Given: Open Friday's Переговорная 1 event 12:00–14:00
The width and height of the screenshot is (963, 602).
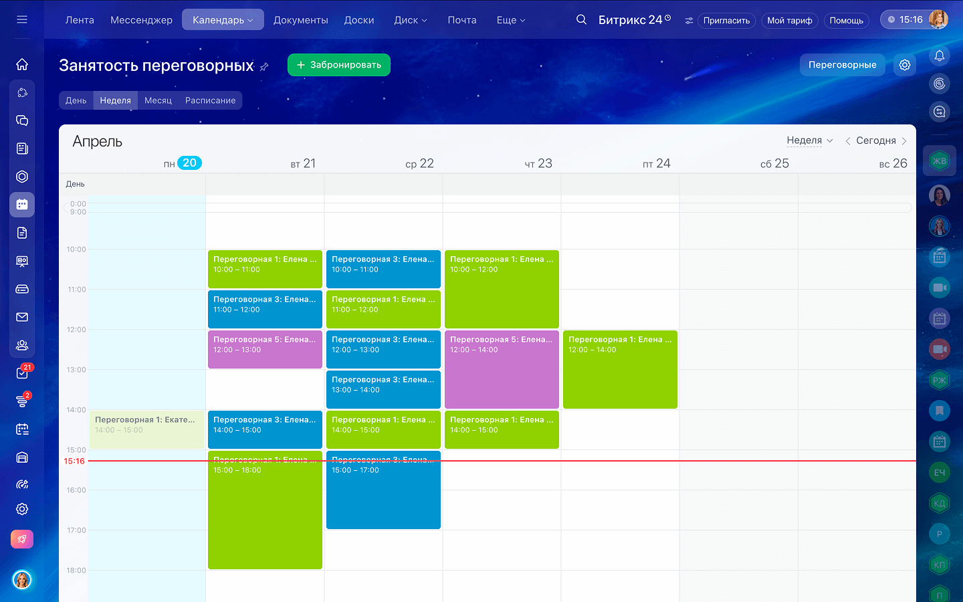Looking at the screenshot, I should click(620, 369).
